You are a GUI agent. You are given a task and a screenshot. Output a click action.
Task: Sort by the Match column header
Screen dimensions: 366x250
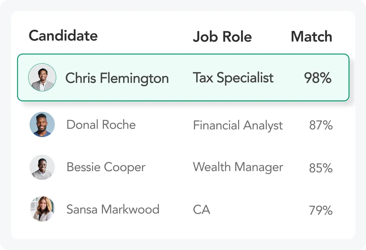(311, 36)
